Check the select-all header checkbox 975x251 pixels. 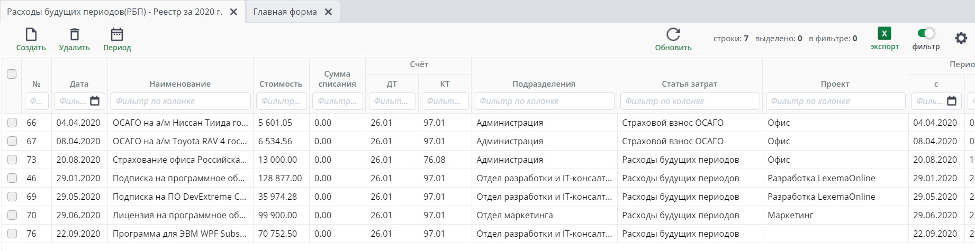tap(12, 74)
